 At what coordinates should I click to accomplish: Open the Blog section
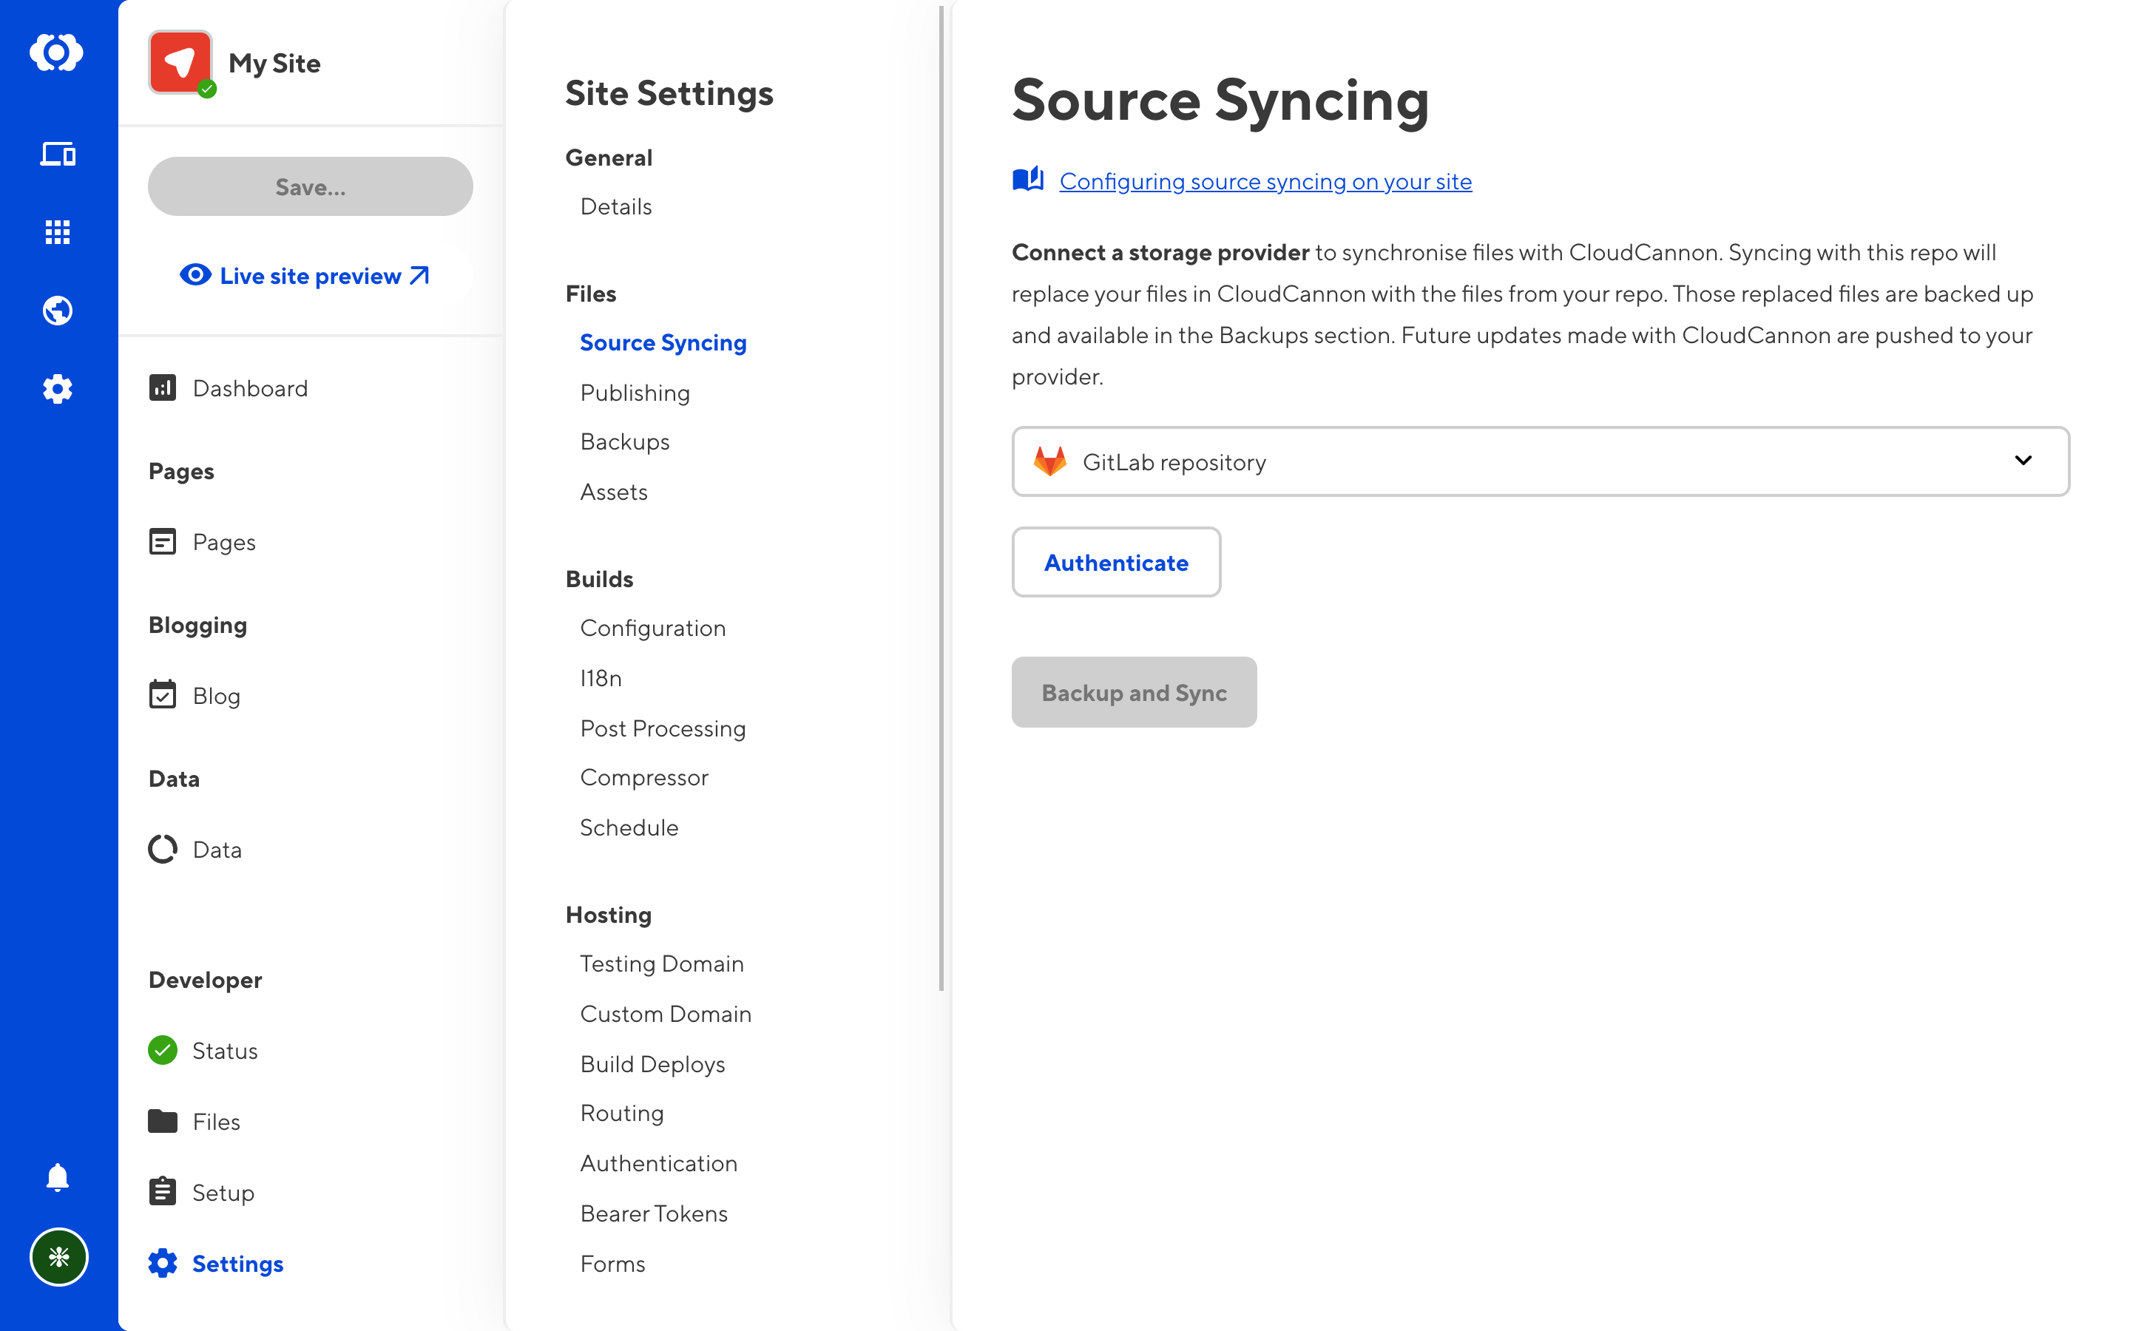coord(216,696)
